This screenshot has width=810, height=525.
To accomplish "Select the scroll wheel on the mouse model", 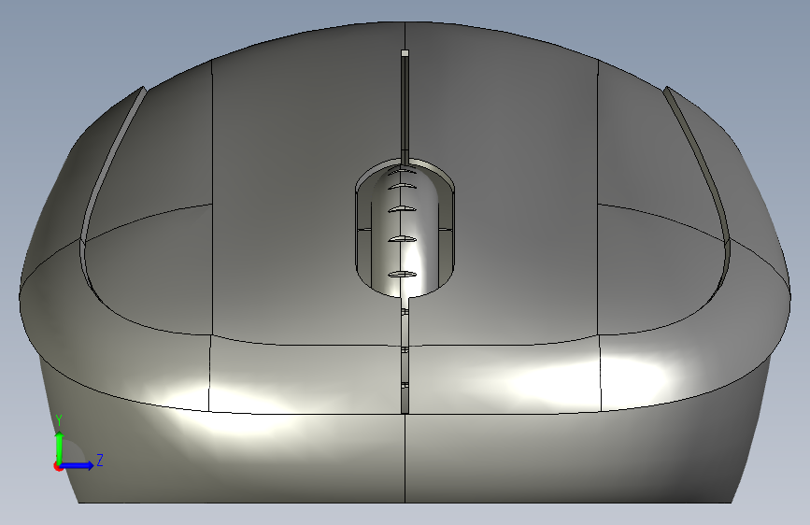I will click(405, 233).
